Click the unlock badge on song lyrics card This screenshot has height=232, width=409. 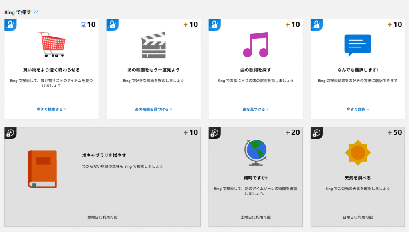214,25
